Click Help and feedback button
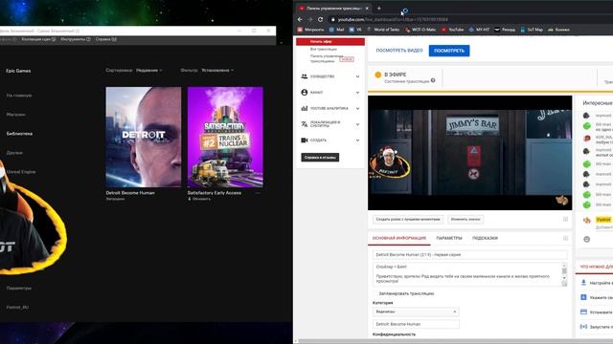Viewport: 613px width, 344px height. click(x=320, y=157)
